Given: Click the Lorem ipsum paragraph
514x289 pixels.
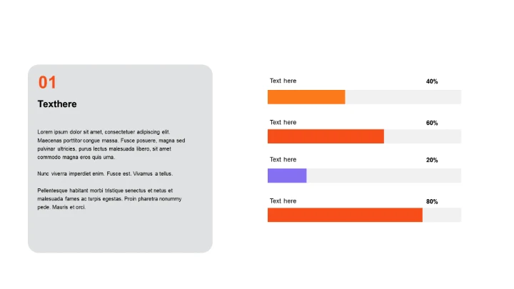Looking at the screenshot, I should coord(111,144).
